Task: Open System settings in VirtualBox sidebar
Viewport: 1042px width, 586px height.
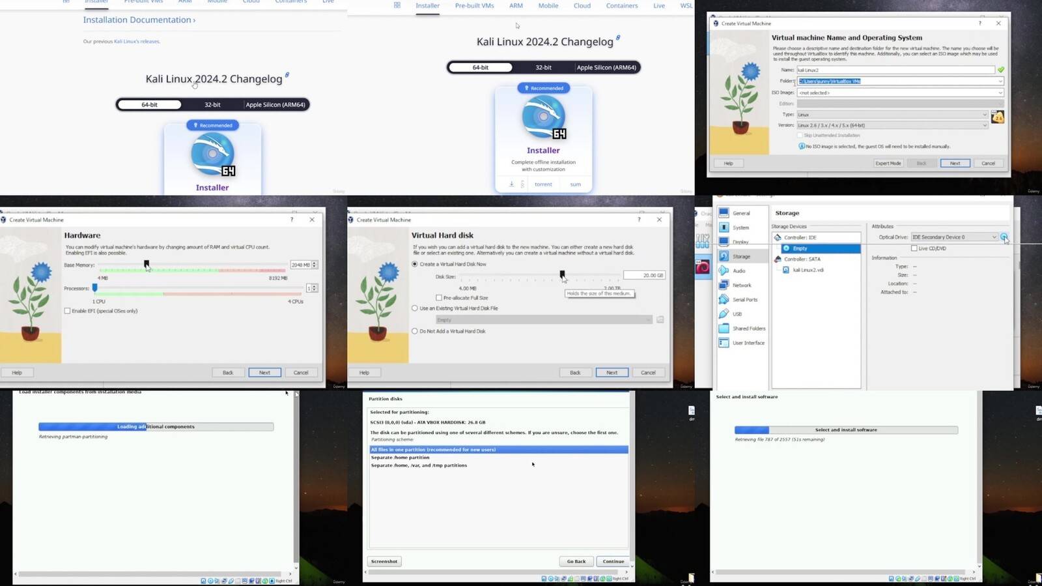Action: pyautogui.click(x=740, y=227)
